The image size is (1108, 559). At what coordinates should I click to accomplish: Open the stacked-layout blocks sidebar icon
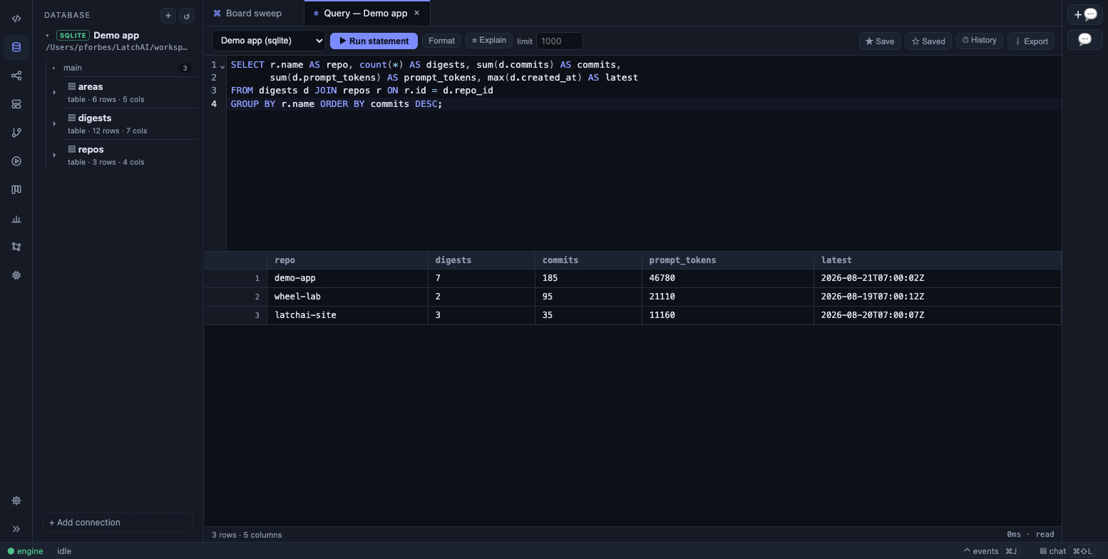click(16, 104)
